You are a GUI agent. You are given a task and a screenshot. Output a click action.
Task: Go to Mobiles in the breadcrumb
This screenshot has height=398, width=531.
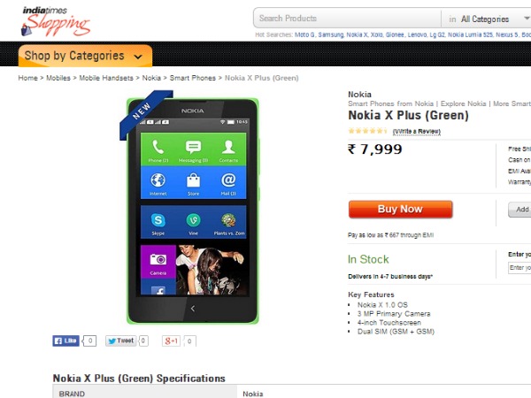tap(58, 78)
